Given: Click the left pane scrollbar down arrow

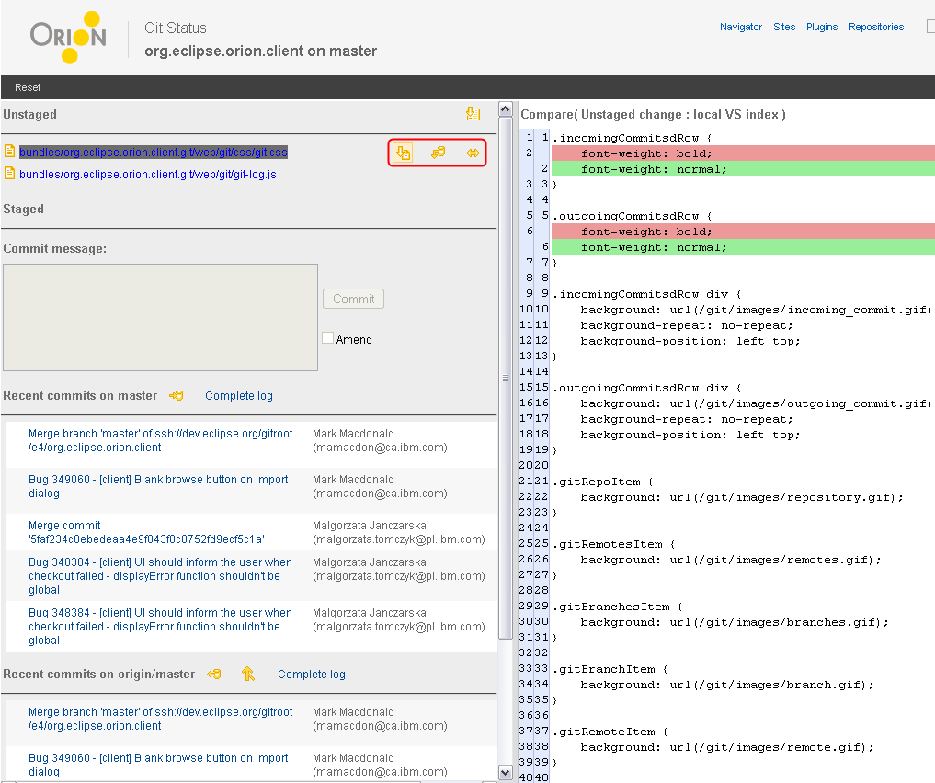Looking at the screenshot, I should (x=505, y=773).
